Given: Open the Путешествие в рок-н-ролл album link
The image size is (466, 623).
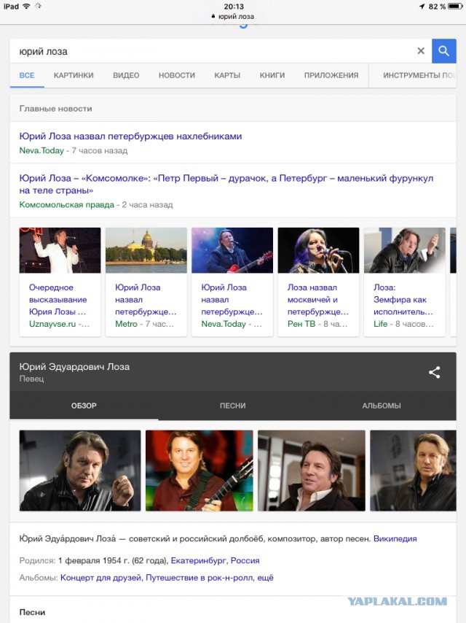Looking at the screenshot, I should [199, 578].
